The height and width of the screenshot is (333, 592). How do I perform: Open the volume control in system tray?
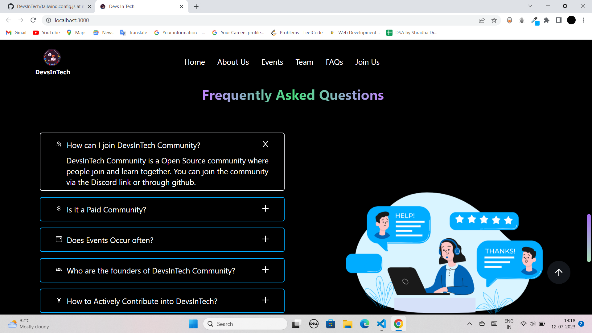point(532,324)
